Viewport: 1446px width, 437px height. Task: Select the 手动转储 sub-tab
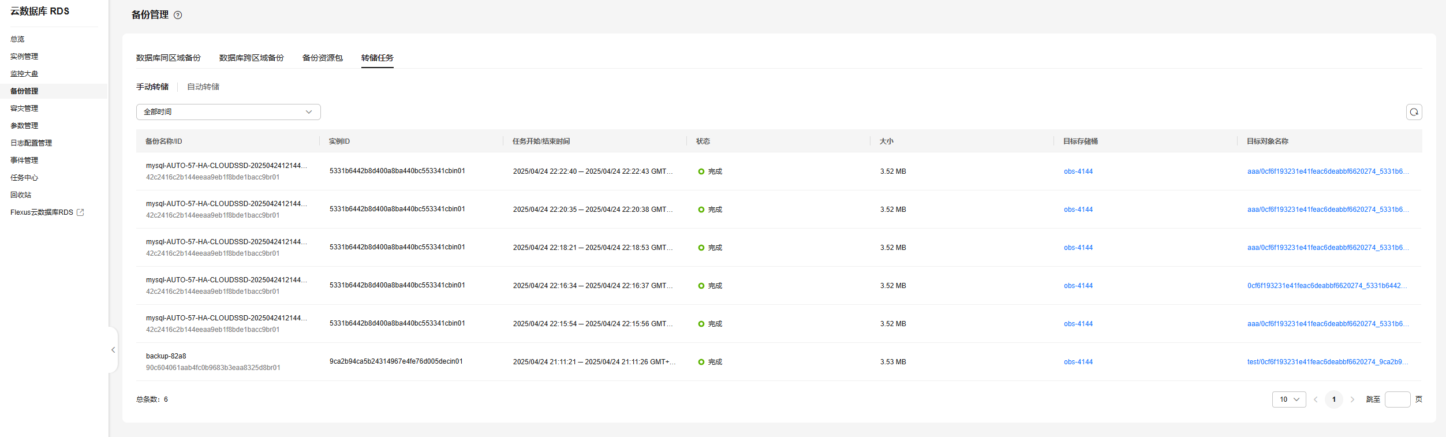(152, 87)
